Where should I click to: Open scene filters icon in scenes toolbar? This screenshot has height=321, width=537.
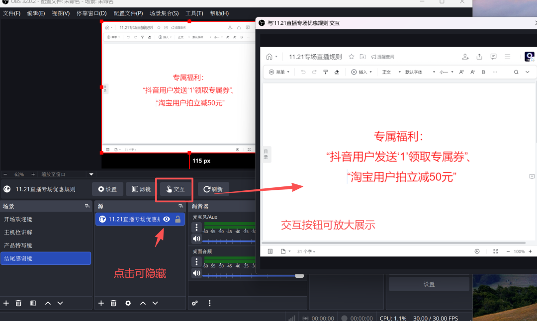pyautogui.click(x=33, y=303)
